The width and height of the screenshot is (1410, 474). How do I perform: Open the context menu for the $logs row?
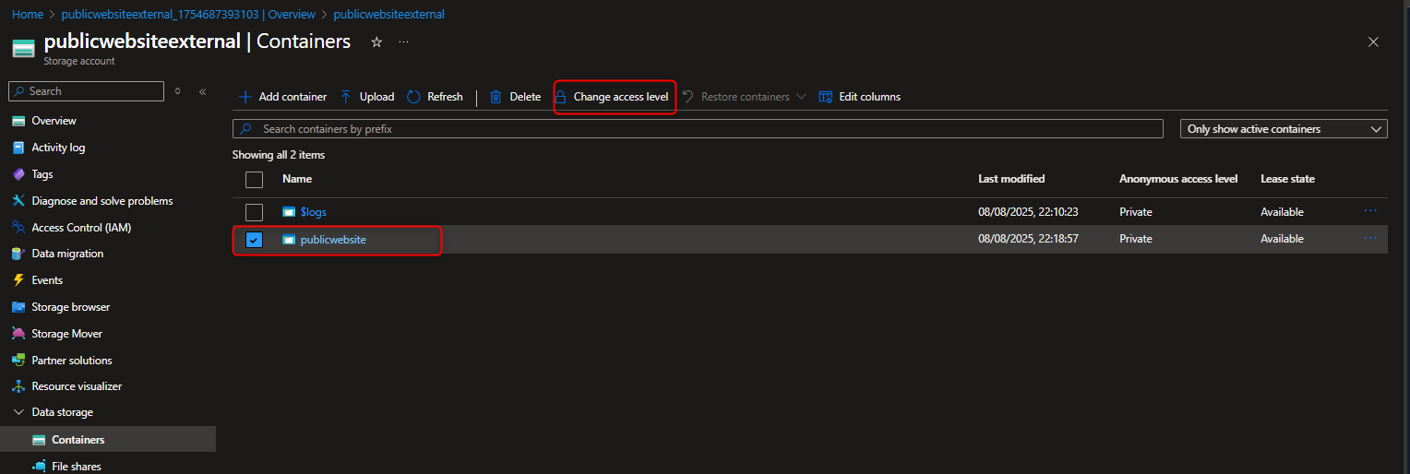coord(1370,211)
